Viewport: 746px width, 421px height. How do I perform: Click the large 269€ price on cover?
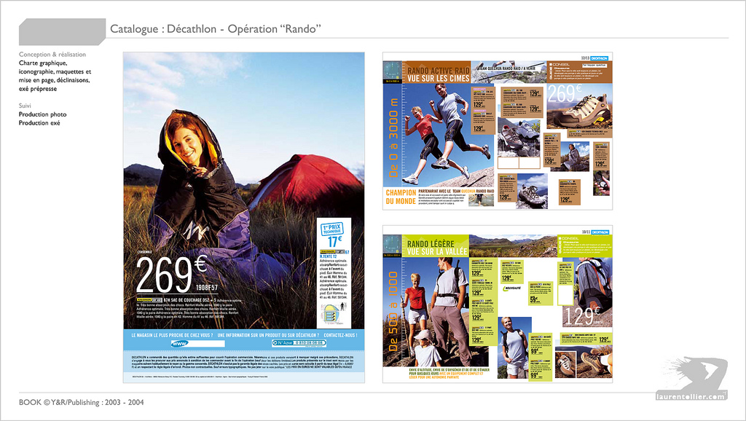click(x=171, y=274)
